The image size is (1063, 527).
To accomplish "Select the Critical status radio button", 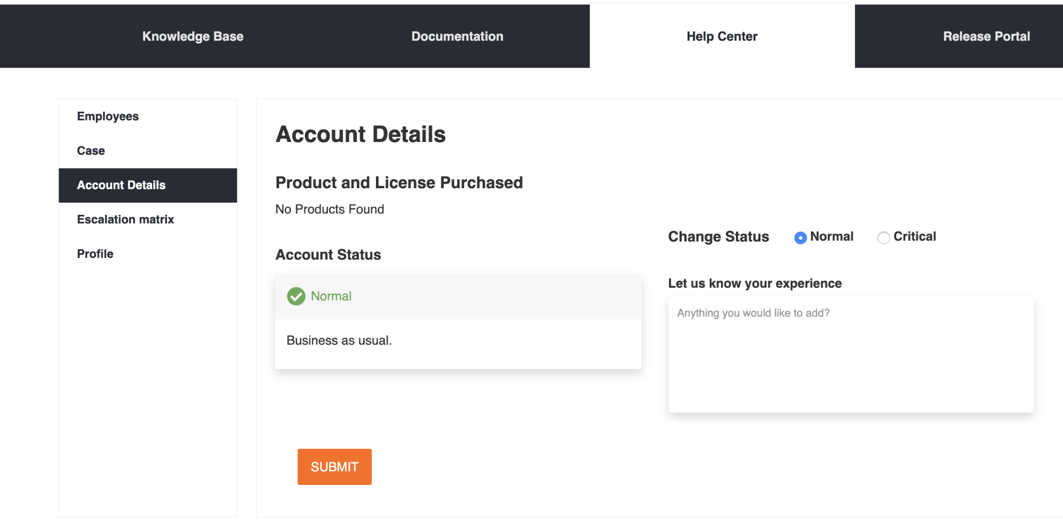I will coord(883,238).
